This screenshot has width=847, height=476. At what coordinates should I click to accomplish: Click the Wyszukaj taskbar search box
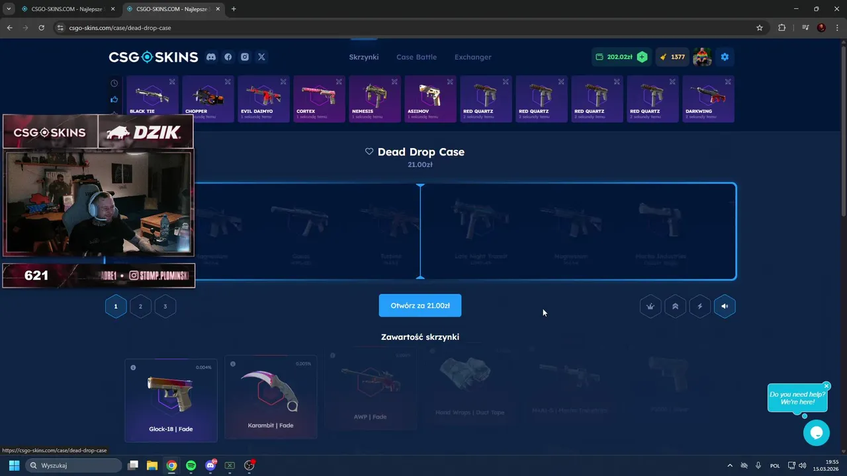(74, 465)
